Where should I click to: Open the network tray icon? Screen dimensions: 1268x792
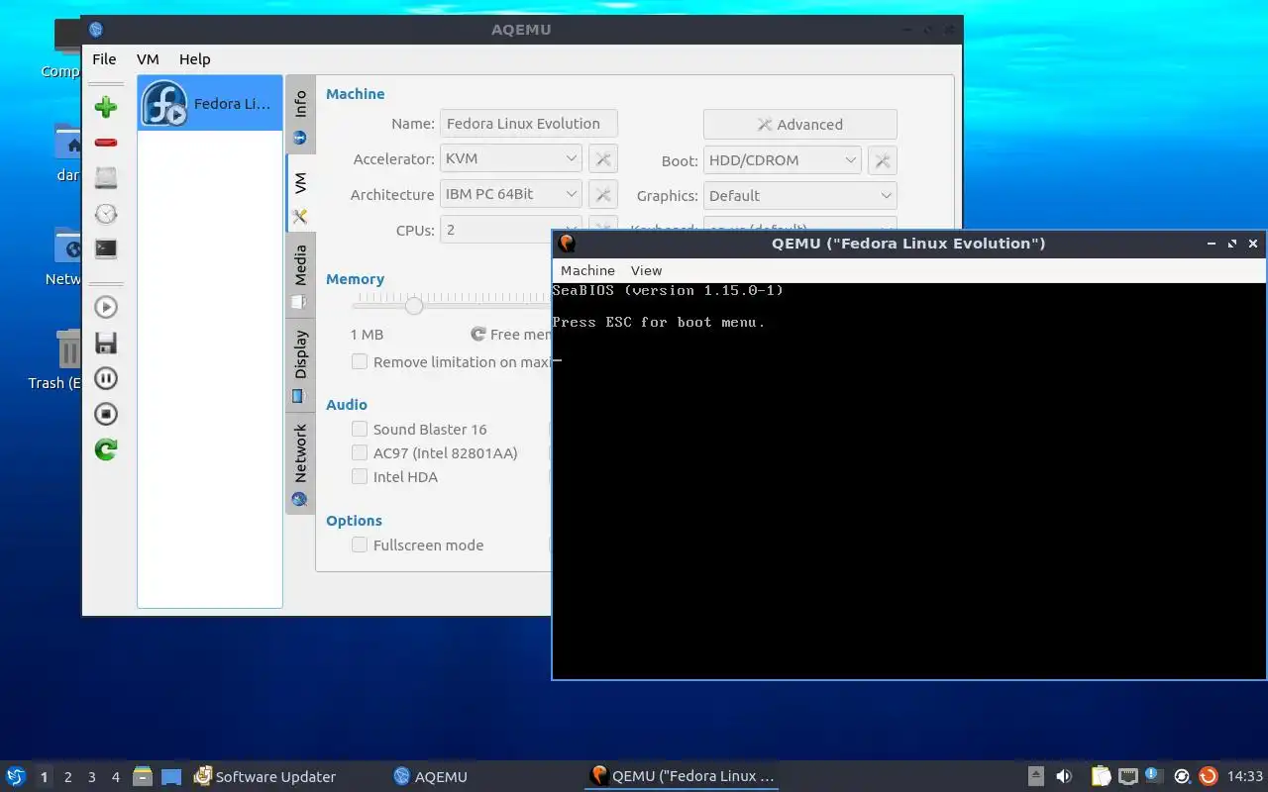pyautogui.click(x=1128, y=776)
